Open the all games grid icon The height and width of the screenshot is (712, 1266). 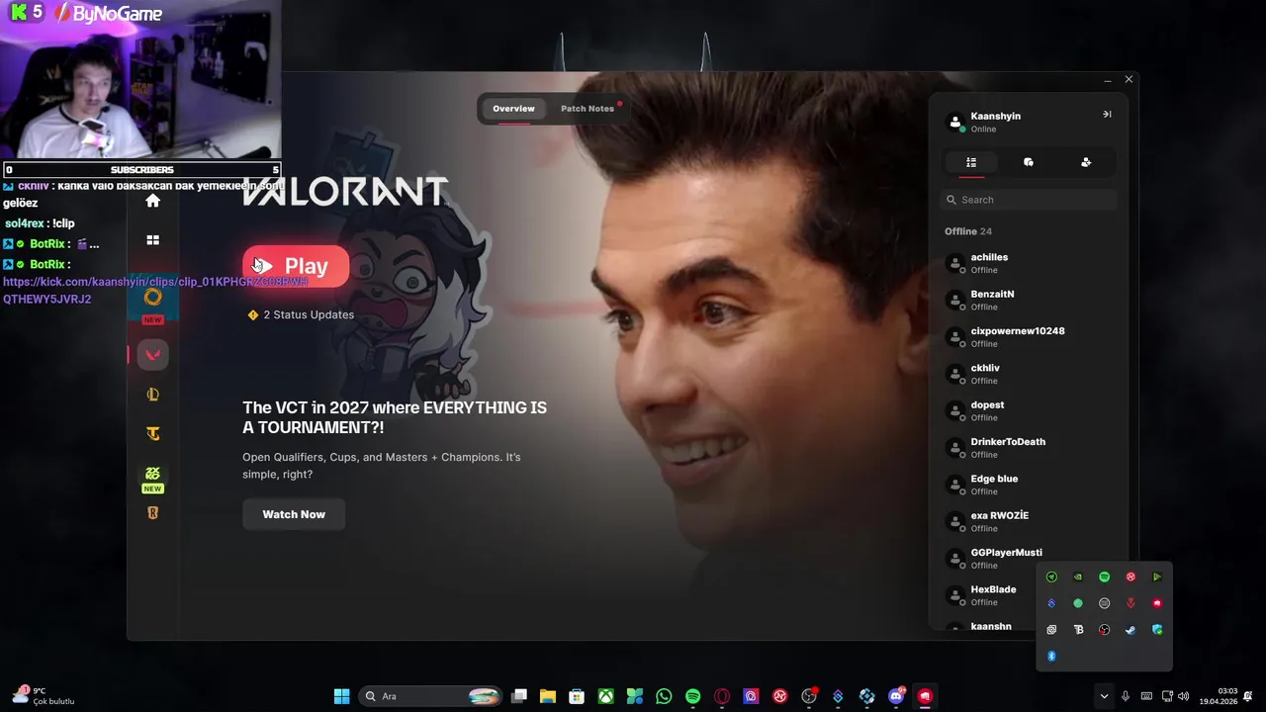pyautogui.click(x=152, y=240)
